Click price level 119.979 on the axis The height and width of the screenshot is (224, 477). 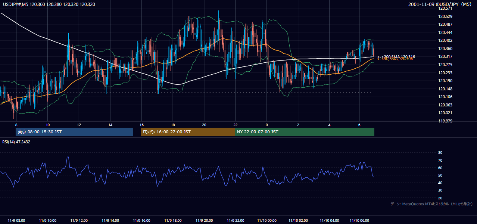tap(445, 121)
